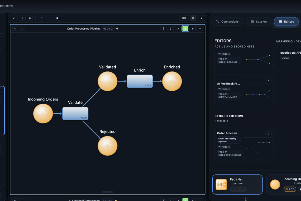Click the add (+) button in top toolbar
Screen dimensions: 301x201
22,18
